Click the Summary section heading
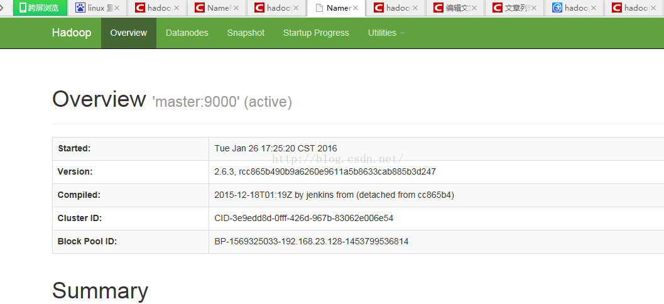Viewport: 664px width, 304px height. pos(100,290)
